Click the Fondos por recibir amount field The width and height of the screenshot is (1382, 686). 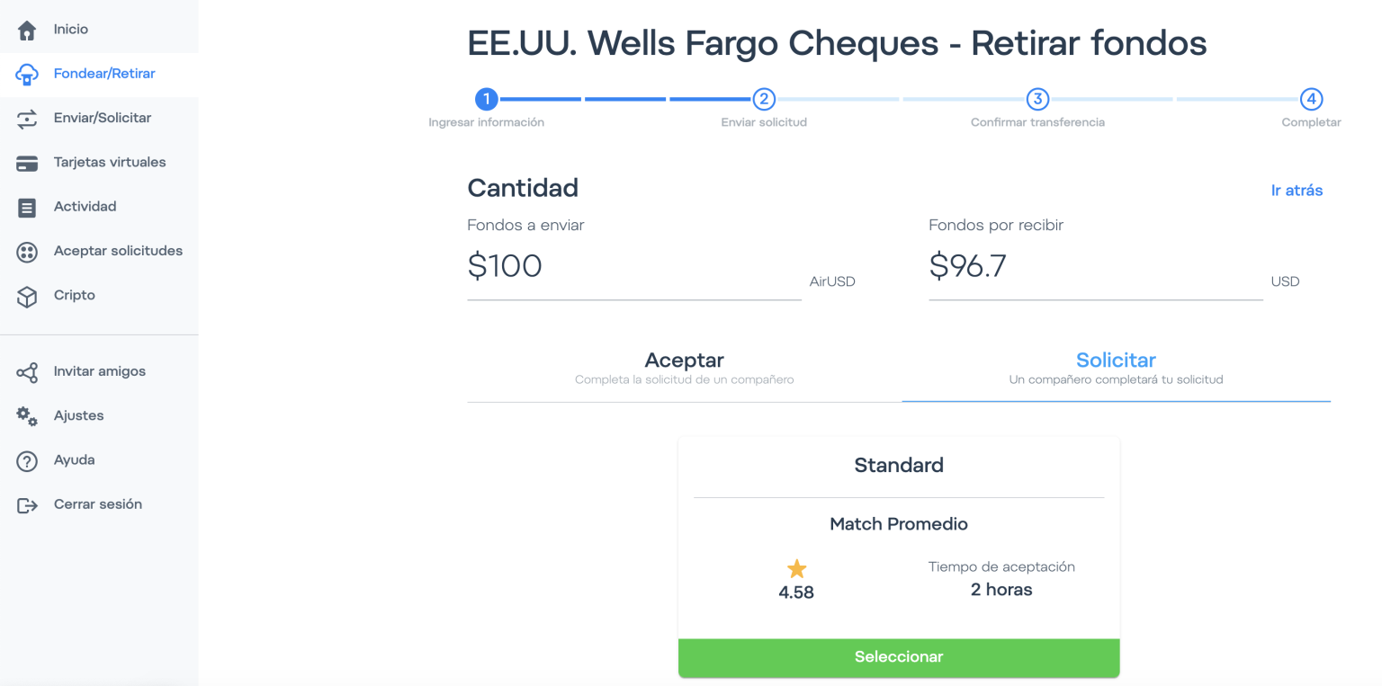click(1095, 267)
